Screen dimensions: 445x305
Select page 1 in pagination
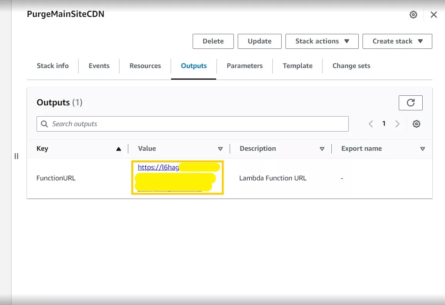[x=384, y=124]
